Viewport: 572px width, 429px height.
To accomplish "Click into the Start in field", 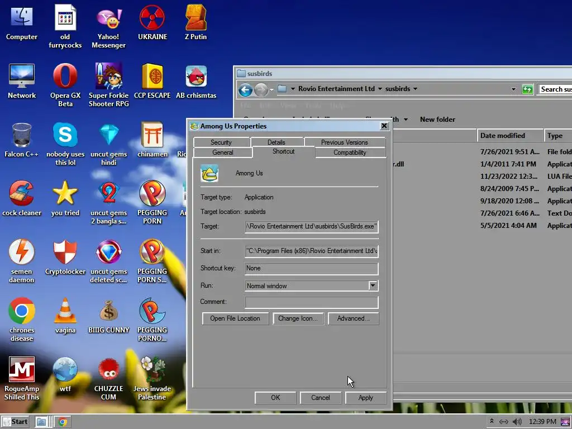I will tap(311, 251).
